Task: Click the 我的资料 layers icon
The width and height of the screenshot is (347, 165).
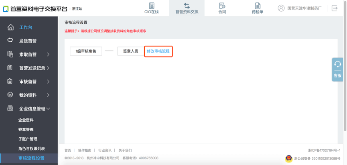Action: tap(10, 95)
